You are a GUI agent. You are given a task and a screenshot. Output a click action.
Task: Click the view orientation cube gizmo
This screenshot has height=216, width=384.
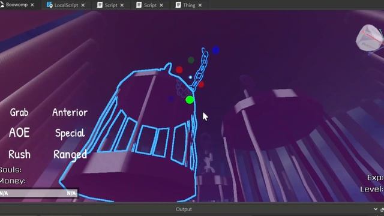tap(370, 38)
